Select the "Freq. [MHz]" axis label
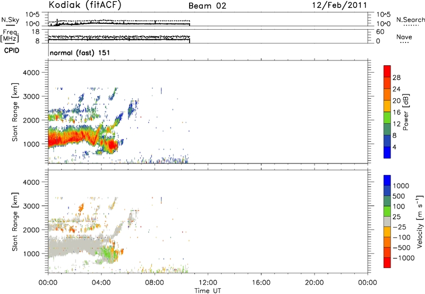425x294 pixels. (x=10, y=36)
